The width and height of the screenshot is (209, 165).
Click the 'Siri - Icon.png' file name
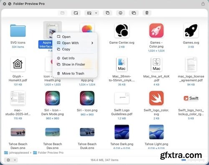(x=87, y=110)
